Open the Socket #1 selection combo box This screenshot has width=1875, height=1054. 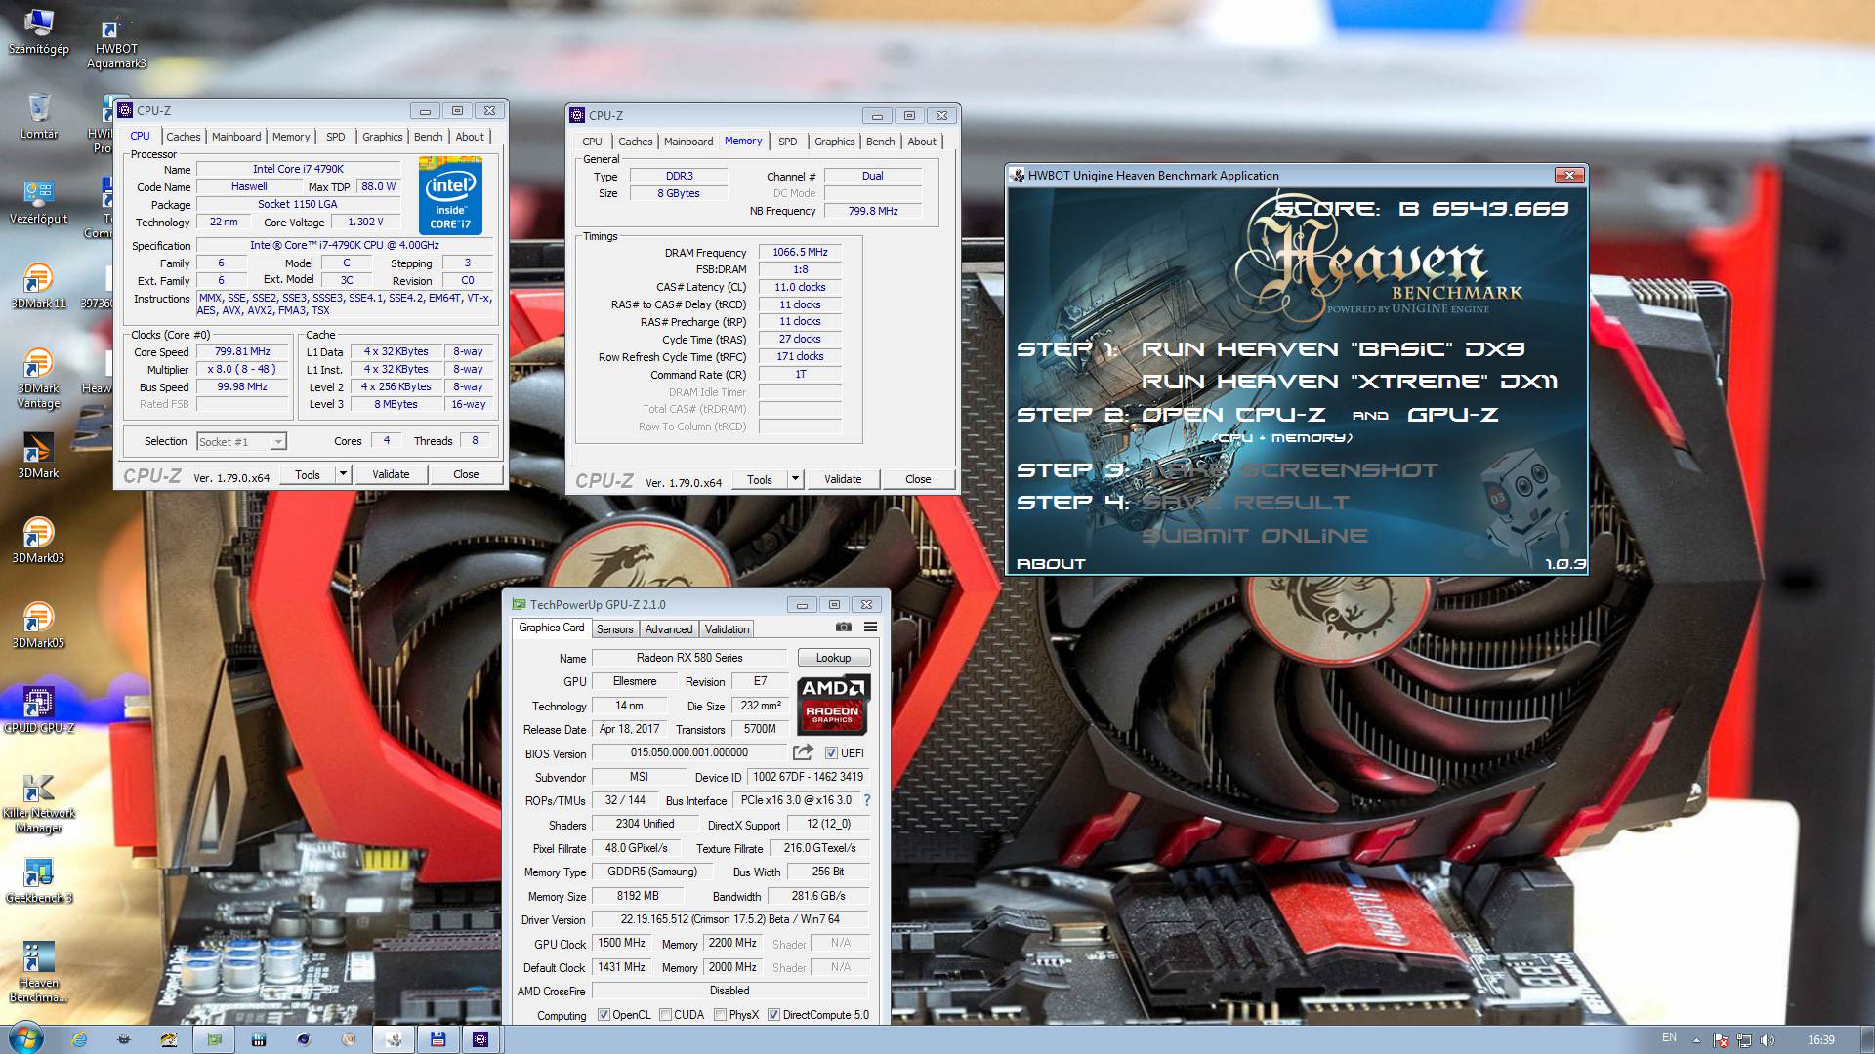tap(241, 442)
